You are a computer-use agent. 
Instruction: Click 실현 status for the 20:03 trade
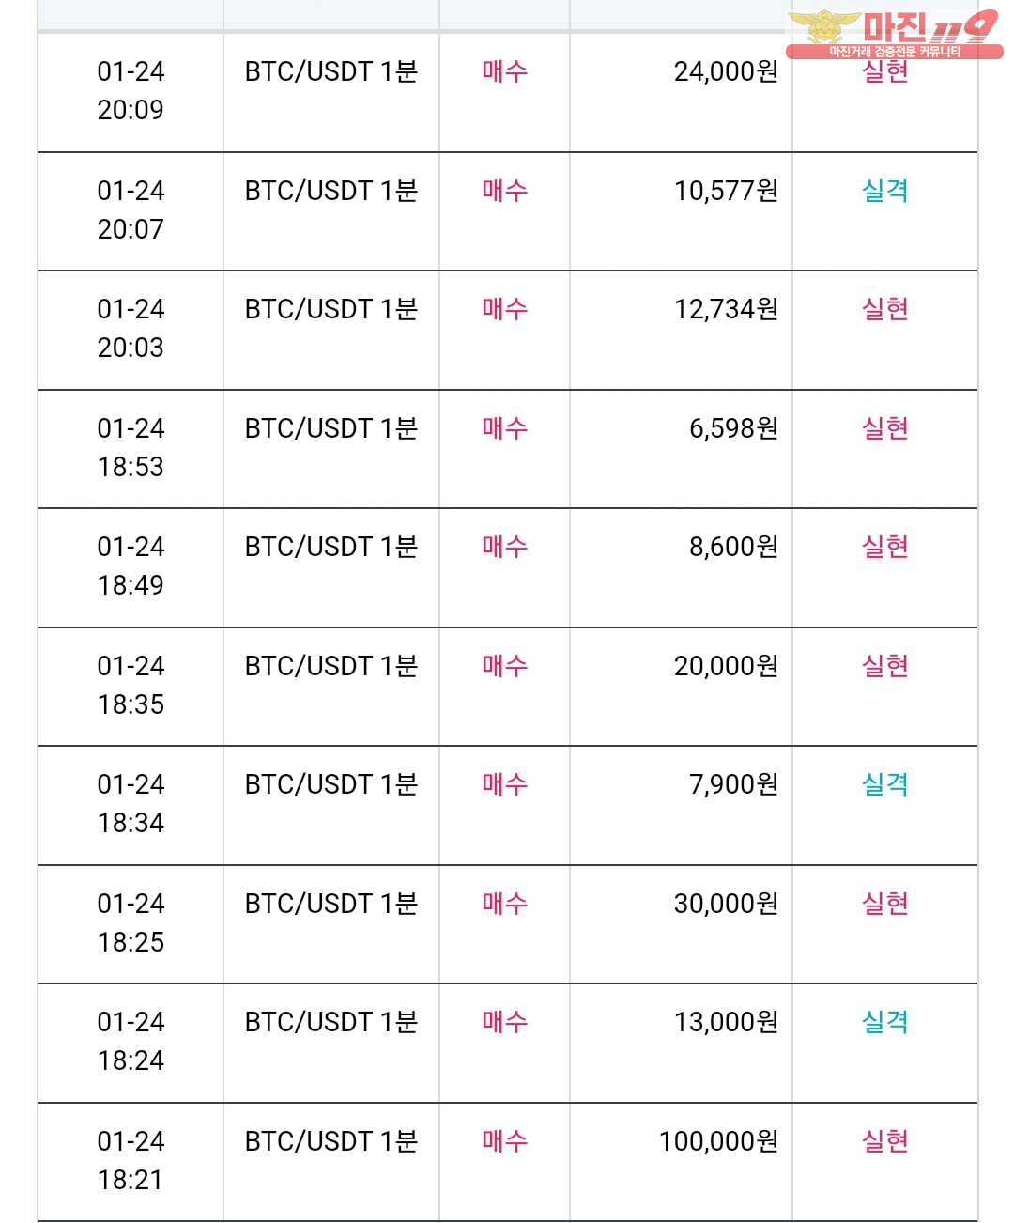click(x=884, y=309)
